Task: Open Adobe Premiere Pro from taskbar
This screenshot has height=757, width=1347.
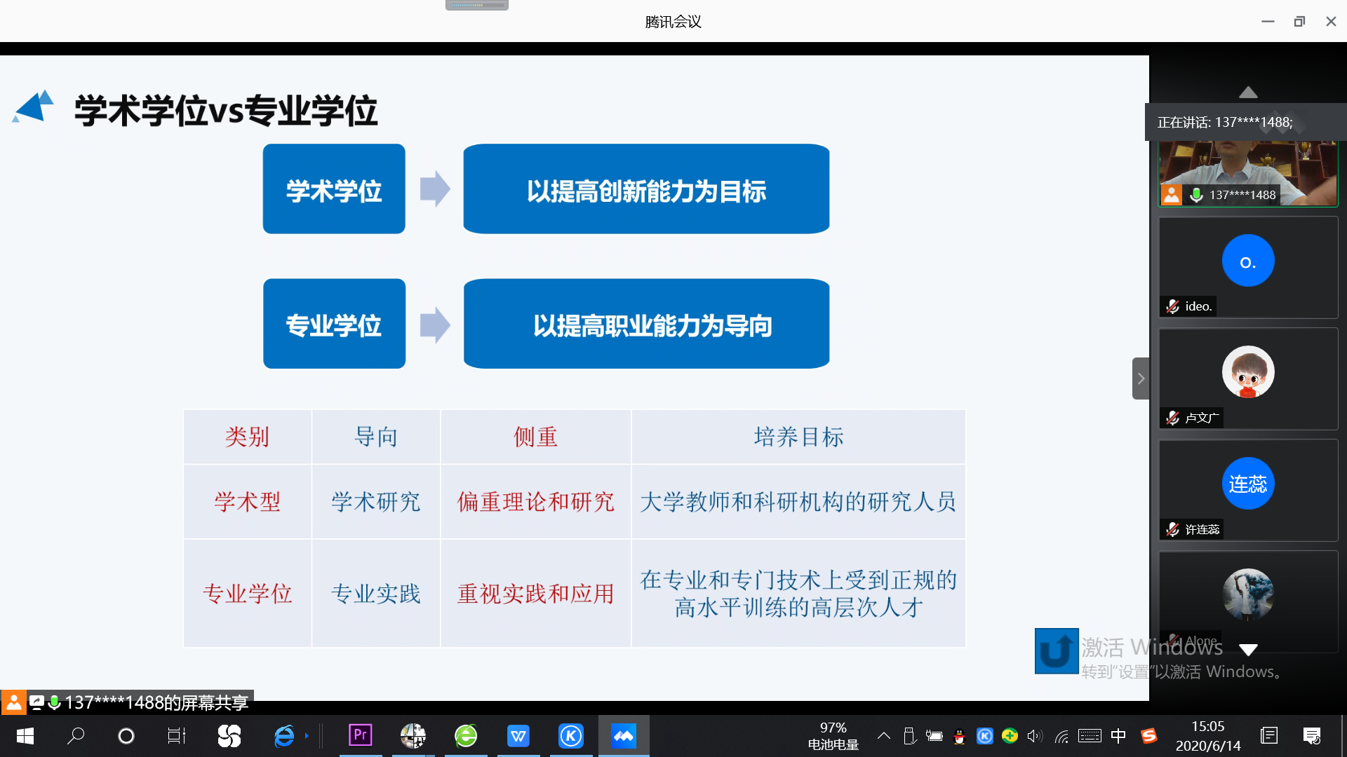Action: [360, 735]
